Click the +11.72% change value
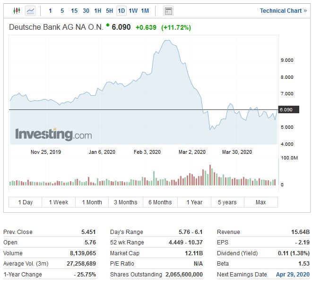Screen dimensions: 312x284 (x=176, y=27)
